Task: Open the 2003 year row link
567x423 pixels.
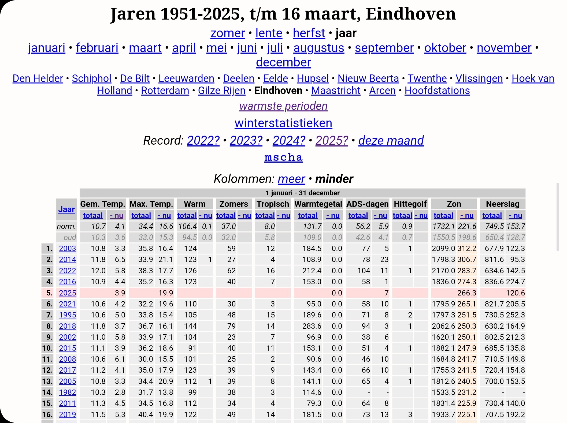Action: click(67, 248)
